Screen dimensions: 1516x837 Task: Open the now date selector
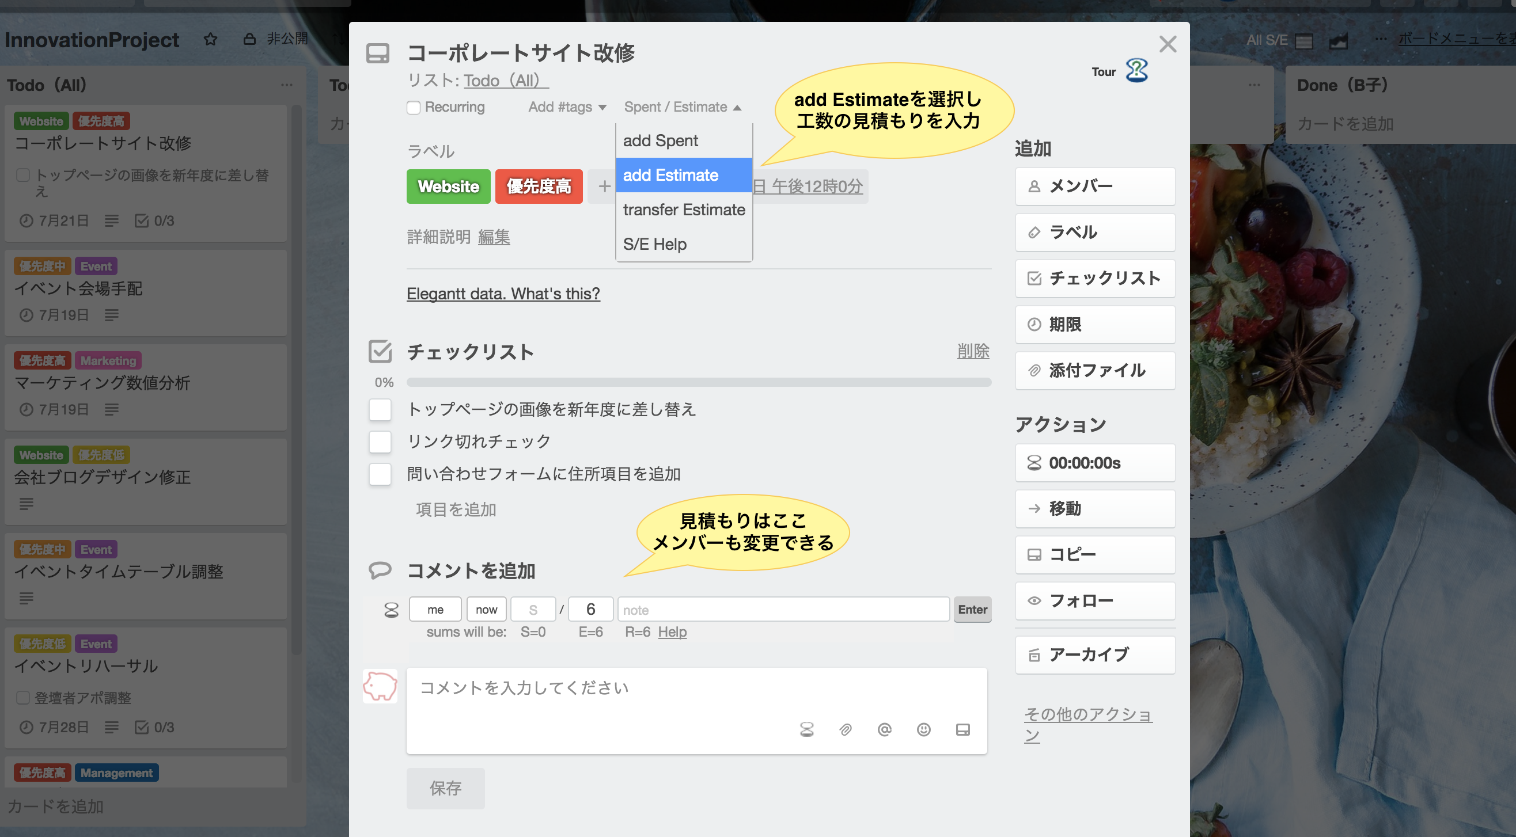point(487,610)
